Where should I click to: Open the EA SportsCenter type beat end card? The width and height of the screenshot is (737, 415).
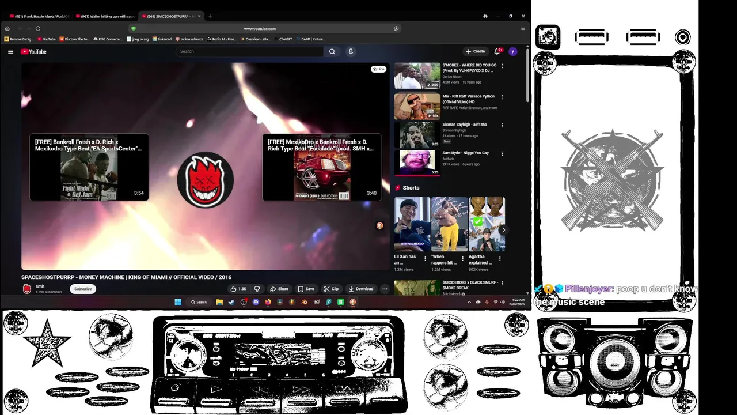click(x=89, y=167)
